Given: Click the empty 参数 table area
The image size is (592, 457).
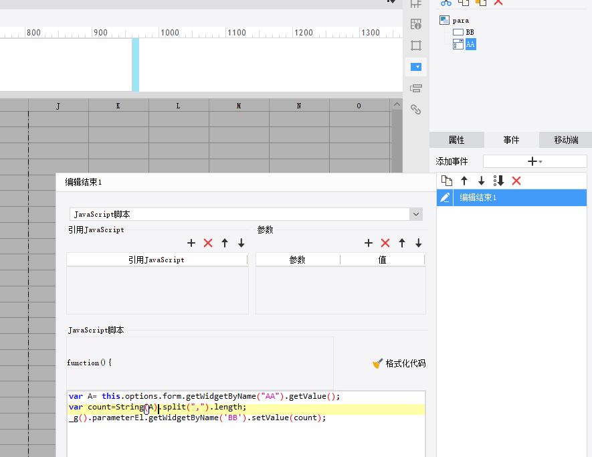Looking at the screenshot, I should pos(340,290).
